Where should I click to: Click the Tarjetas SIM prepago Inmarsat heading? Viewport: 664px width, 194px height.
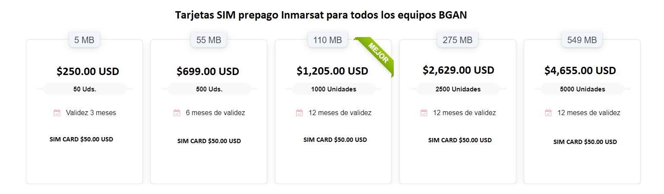pyautogui.click(x=321, y=15)
